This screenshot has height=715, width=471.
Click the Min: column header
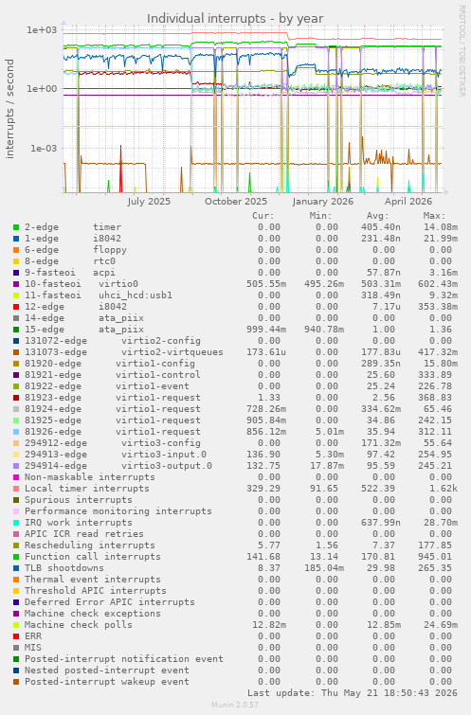320,216
